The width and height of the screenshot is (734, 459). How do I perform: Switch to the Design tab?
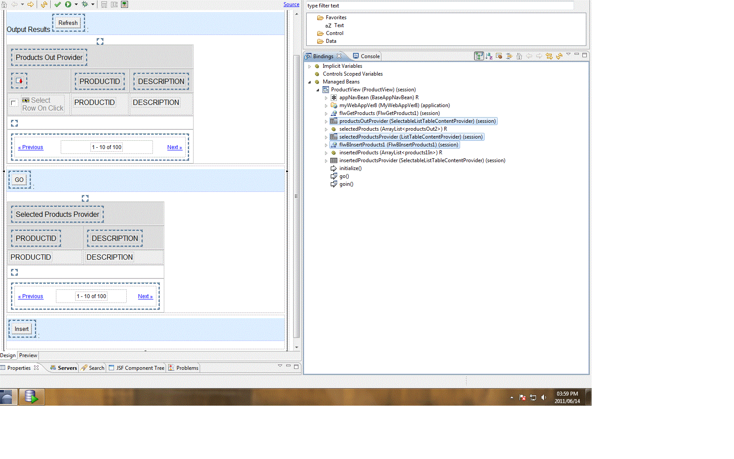click(x=8, y=355)
